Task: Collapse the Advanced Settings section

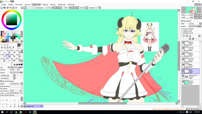Action: coord(1,81)
